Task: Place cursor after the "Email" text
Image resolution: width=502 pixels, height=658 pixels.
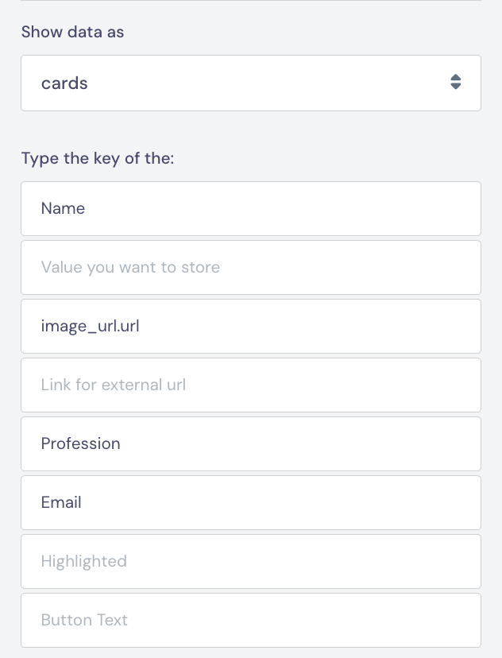Action: click(83, 502)
